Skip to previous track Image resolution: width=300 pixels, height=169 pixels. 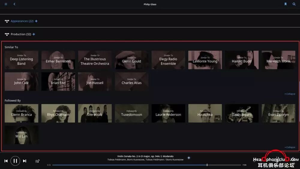[x=6, y=161]
